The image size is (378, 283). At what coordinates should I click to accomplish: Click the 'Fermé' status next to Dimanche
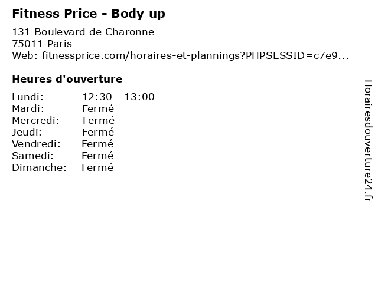point(97,167)
